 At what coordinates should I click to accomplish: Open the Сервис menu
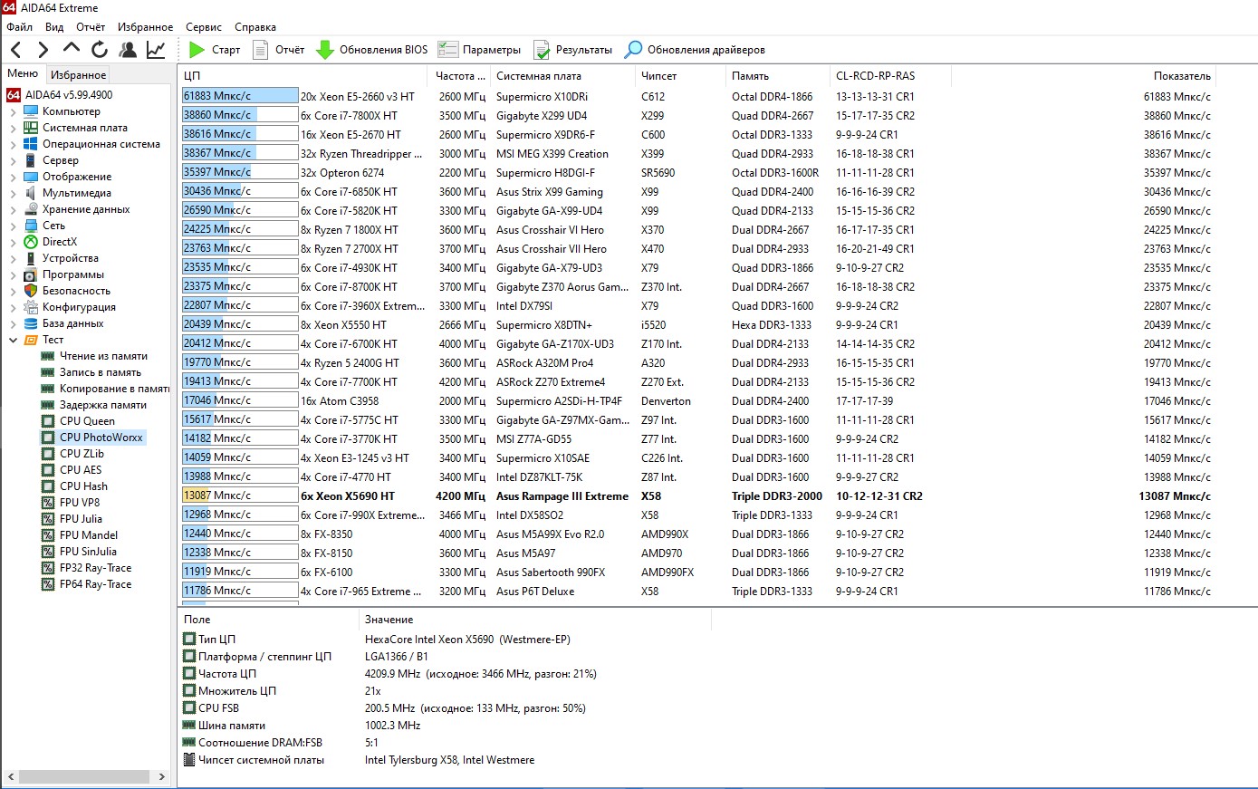(204, 27)
